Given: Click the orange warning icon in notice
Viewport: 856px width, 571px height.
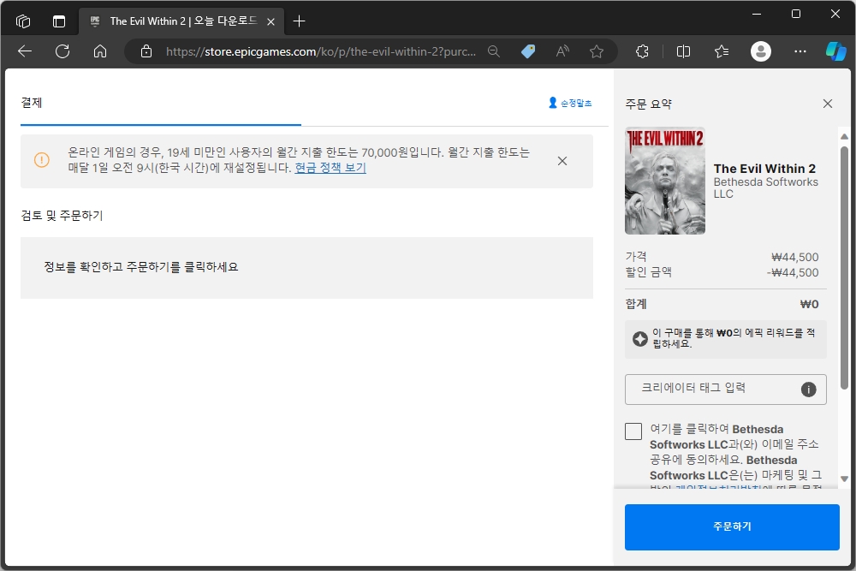Looking at the screenshot, I should 41,160.
